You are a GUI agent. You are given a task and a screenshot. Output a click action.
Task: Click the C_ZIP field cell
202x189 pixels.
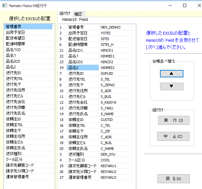coord(115,131)
